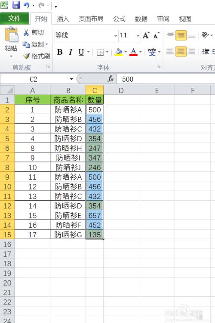Viewport: 215px width, 323px height.
Task: Open the 等线 font name dropdown
Action: (x=116, y=36)
